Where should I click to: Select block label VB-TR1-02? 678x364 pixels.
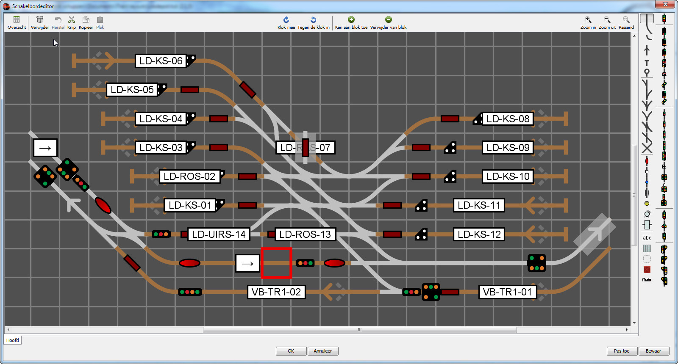pyautogui.click(x=276, y=292)
